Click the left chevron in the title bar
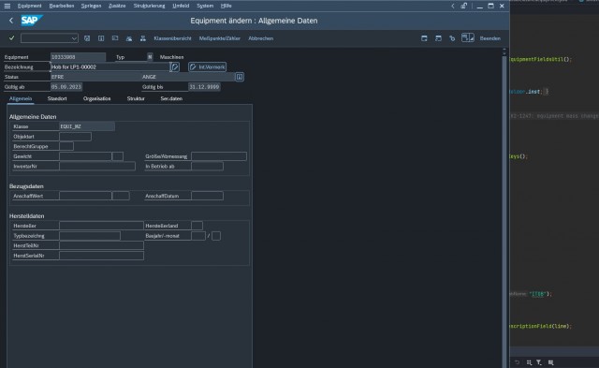Viewport: 599px width, 368px height. click(x=453, y=6)
